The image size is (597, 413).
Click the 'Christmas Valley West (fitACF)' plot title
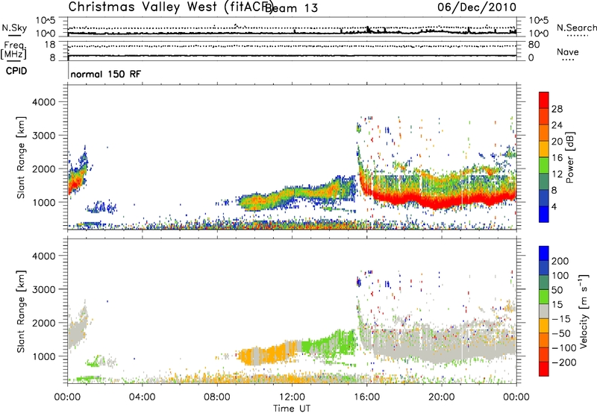point(170,7)
